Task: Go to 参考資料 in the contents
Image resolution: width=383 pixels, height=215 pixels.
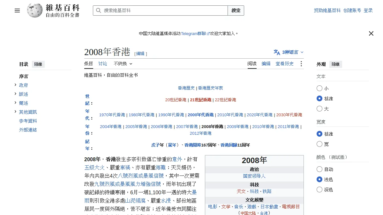Action: click(28, 121)
